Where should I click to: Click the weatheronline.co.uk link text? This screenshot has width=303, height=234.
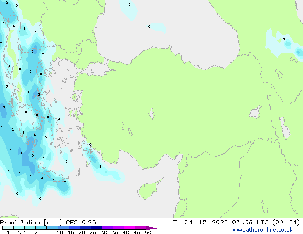(263, 230)
